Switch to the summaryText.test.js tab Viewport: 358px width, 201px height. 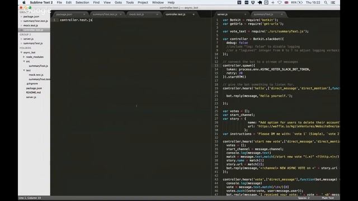[x=106, y=15]
